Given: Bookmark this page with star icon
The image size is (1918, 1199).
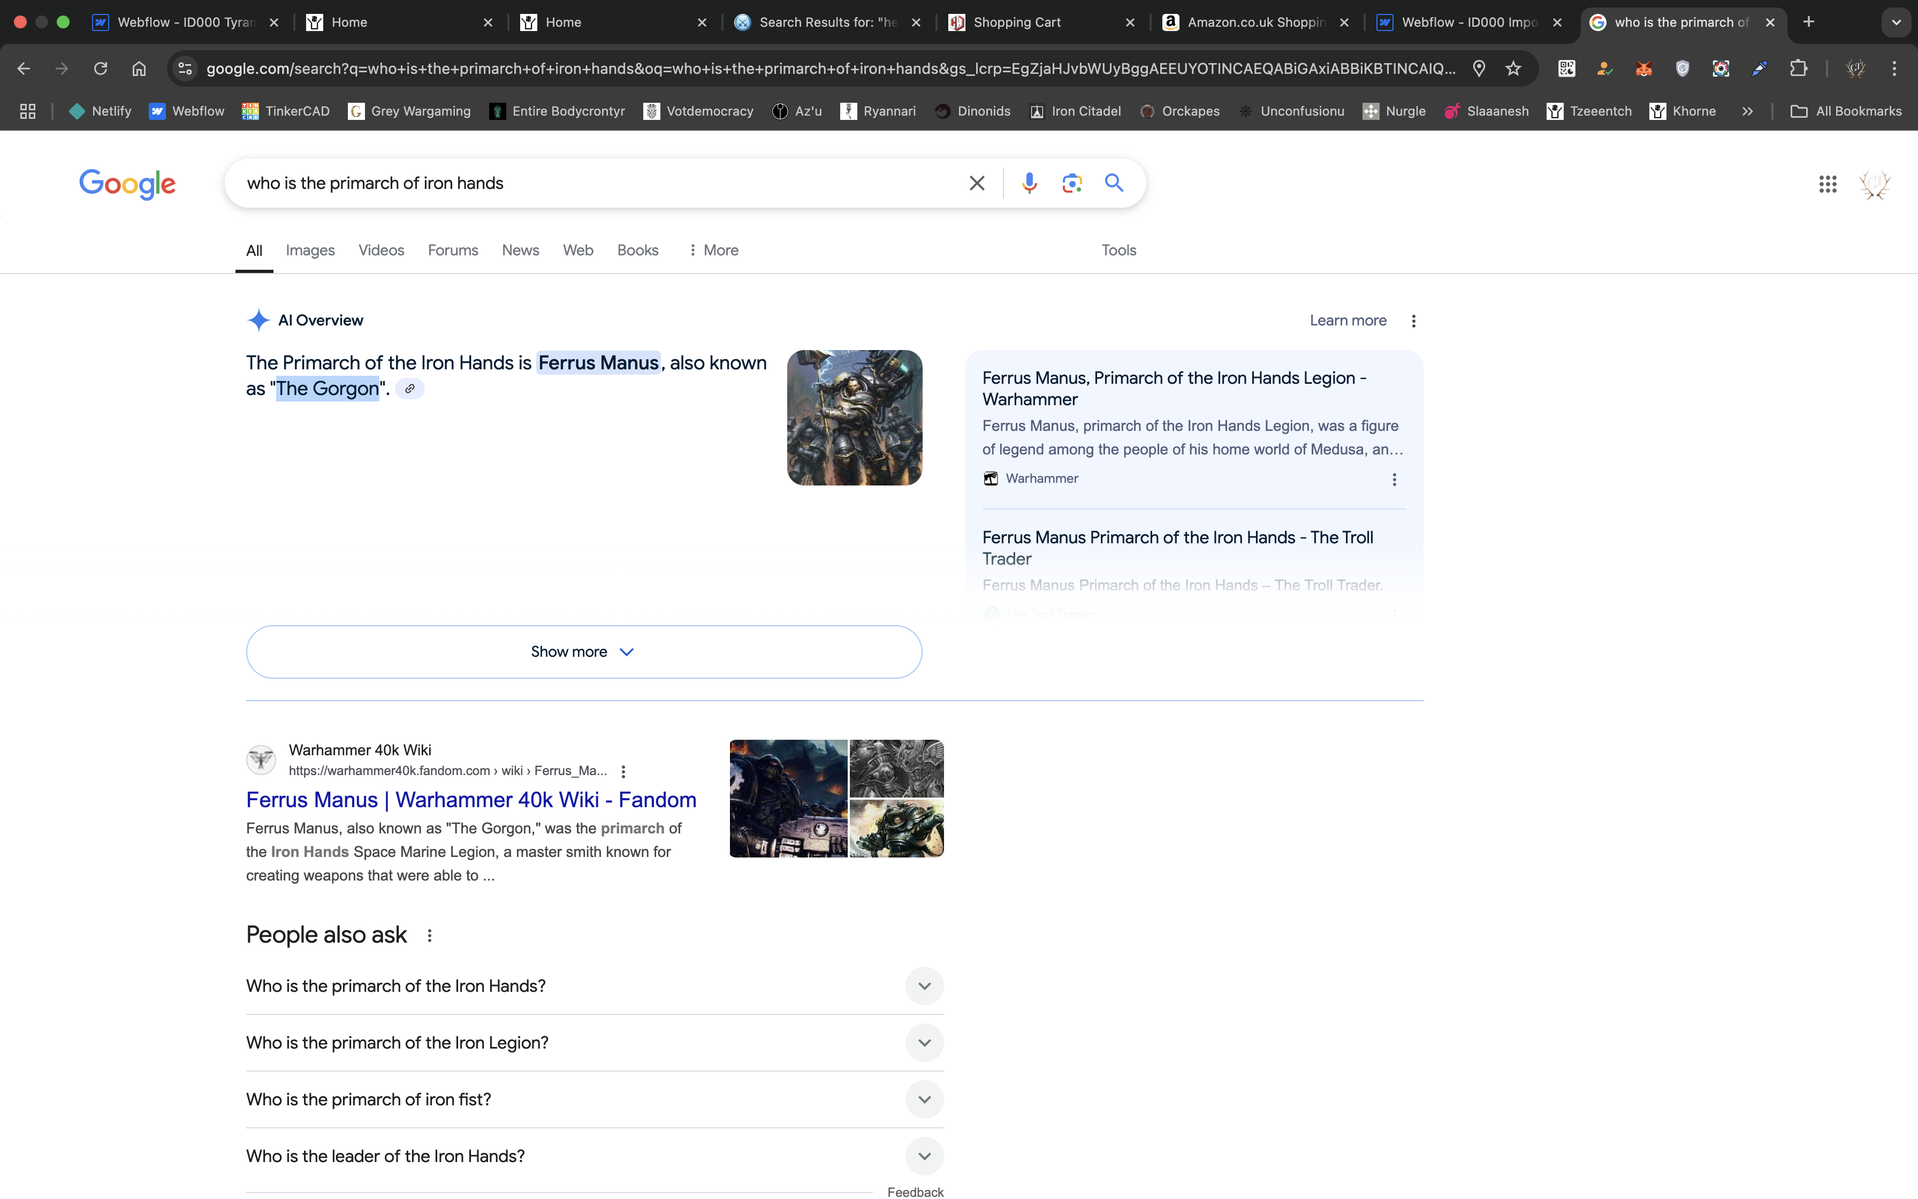Looking at the screenshot, I should pyautogui.click(x=1513, y=68).
